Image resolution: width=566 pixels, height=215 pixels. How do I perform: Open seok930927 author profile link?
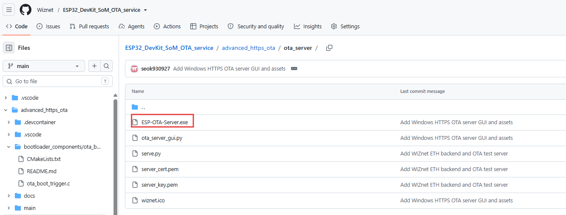(x=155, y=68)
